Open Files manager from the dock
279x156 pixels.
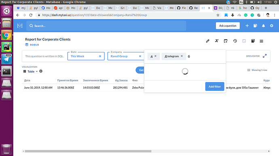pos(6,23)
